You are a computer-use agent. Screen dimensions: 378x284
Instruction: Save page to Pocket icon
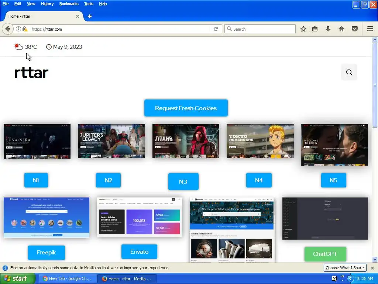pyautogui.click(x=355, y=29)
